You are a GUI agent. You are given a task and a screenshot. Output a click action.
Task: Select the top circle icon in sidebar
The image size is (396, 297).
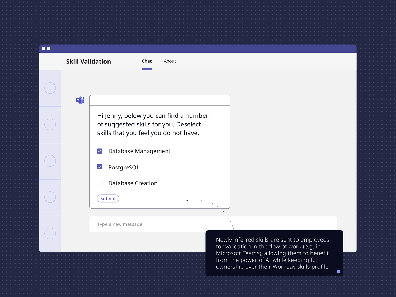point(50,88)
